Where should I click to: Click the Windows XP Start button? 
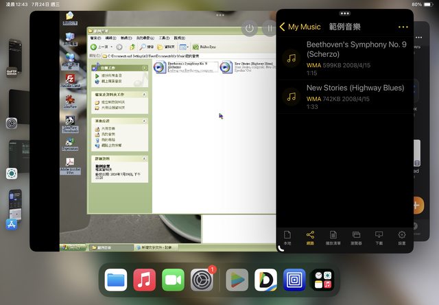[x=69, y=247]
